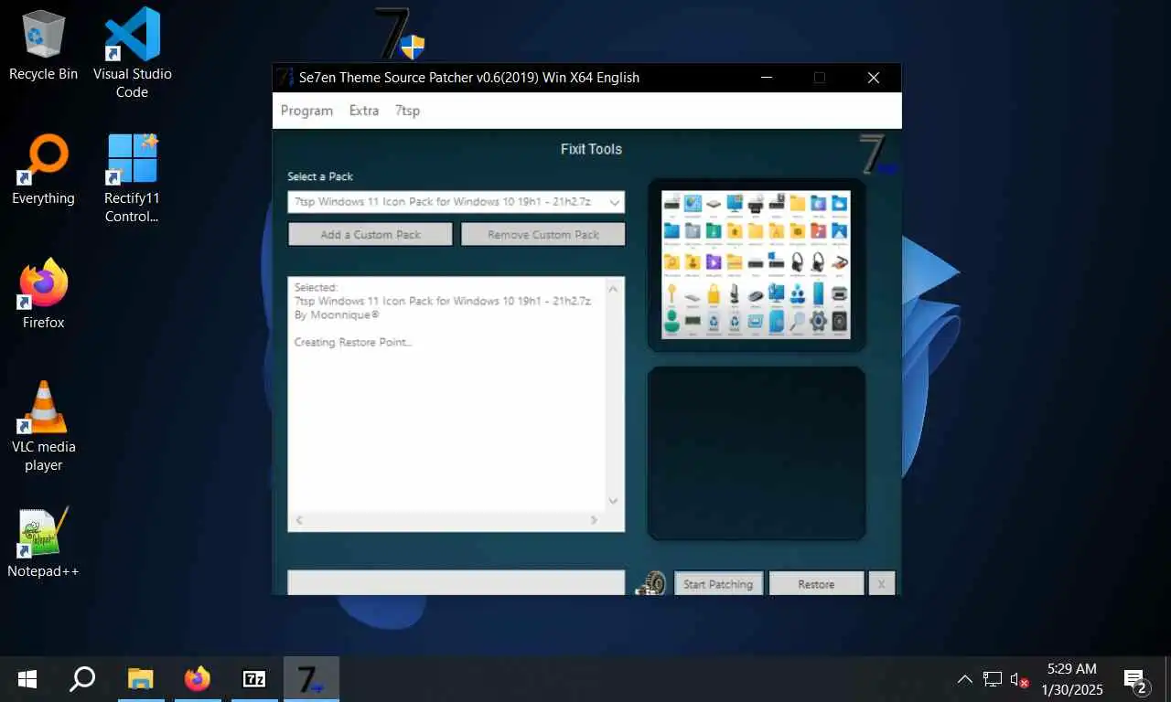
Task: Open the 7tsp menu
Action: tap(407, 111)
